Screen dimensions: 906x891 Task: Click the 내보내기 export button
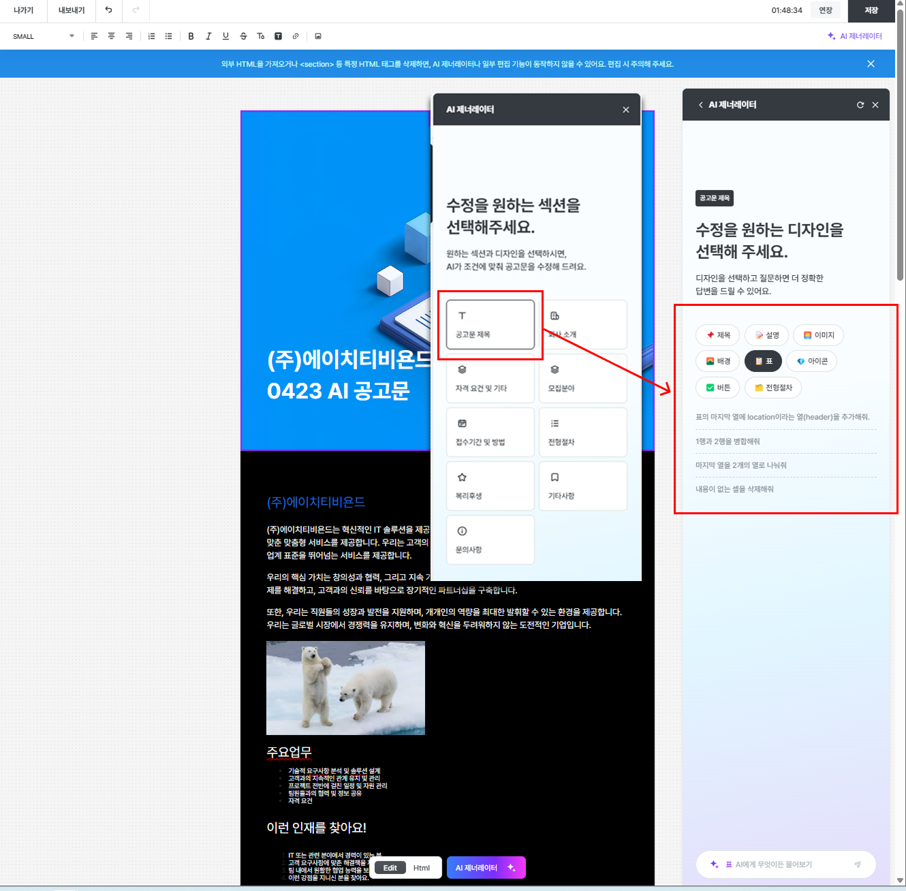click(72, 10)
